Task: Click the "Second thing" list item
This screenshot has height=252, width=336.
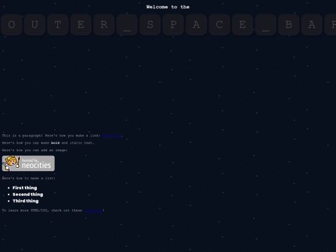Action: coord(28,194)
